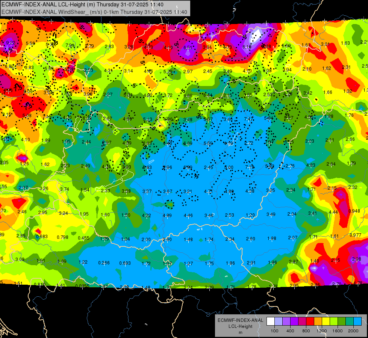Click the wind shear value 2.98

click(x=356, y=259)
